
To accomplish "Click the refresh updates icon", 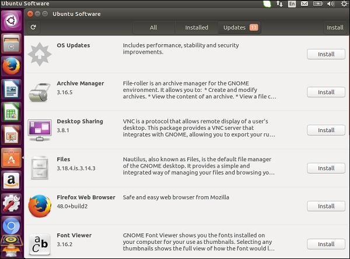I will tap(33, 27).
